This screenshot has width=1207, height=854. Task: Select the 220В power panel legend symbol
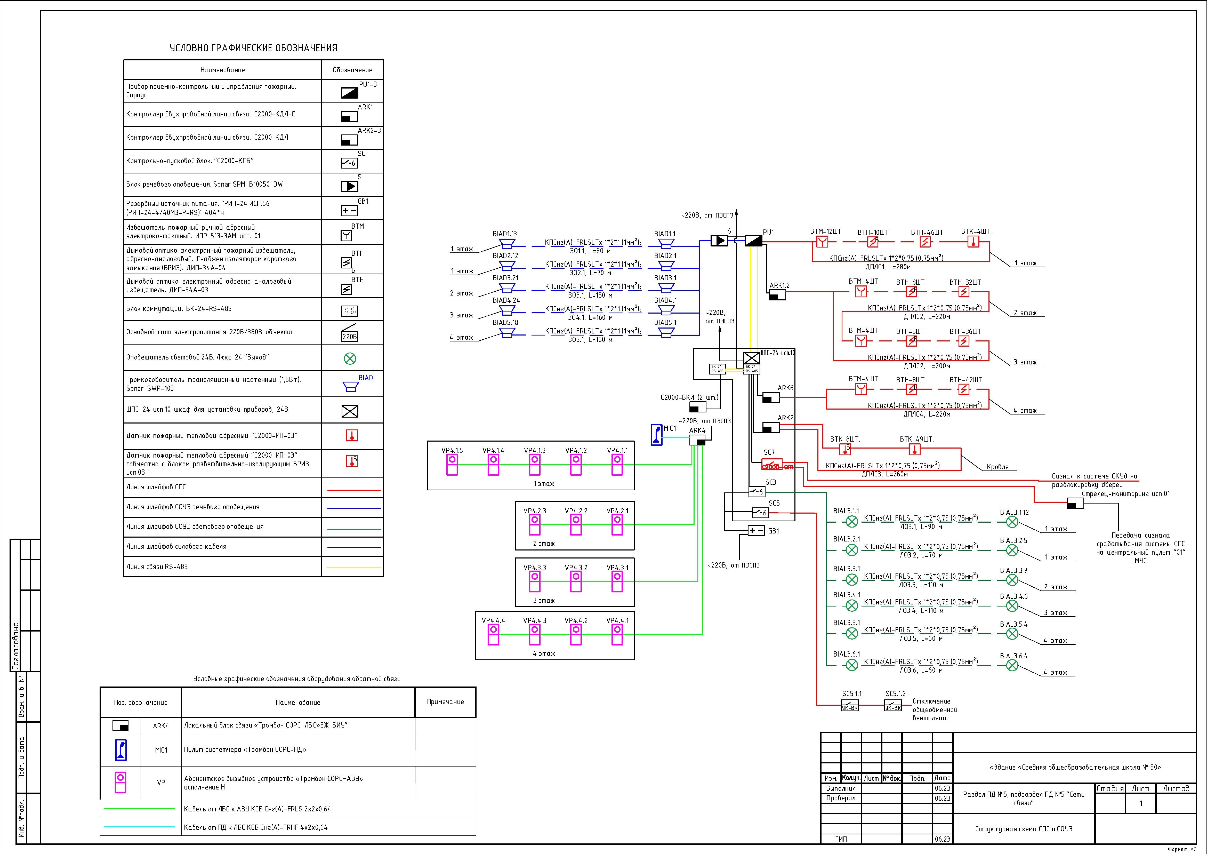(x=350, y=333)
